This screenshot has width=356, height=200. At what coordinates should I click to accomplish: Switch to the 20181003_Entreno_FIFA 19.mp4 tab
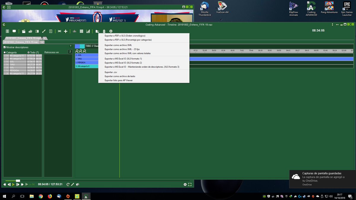[23, 38]
